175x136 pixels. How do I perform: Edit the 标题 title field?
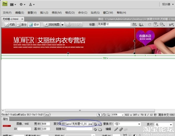(114, 24)
